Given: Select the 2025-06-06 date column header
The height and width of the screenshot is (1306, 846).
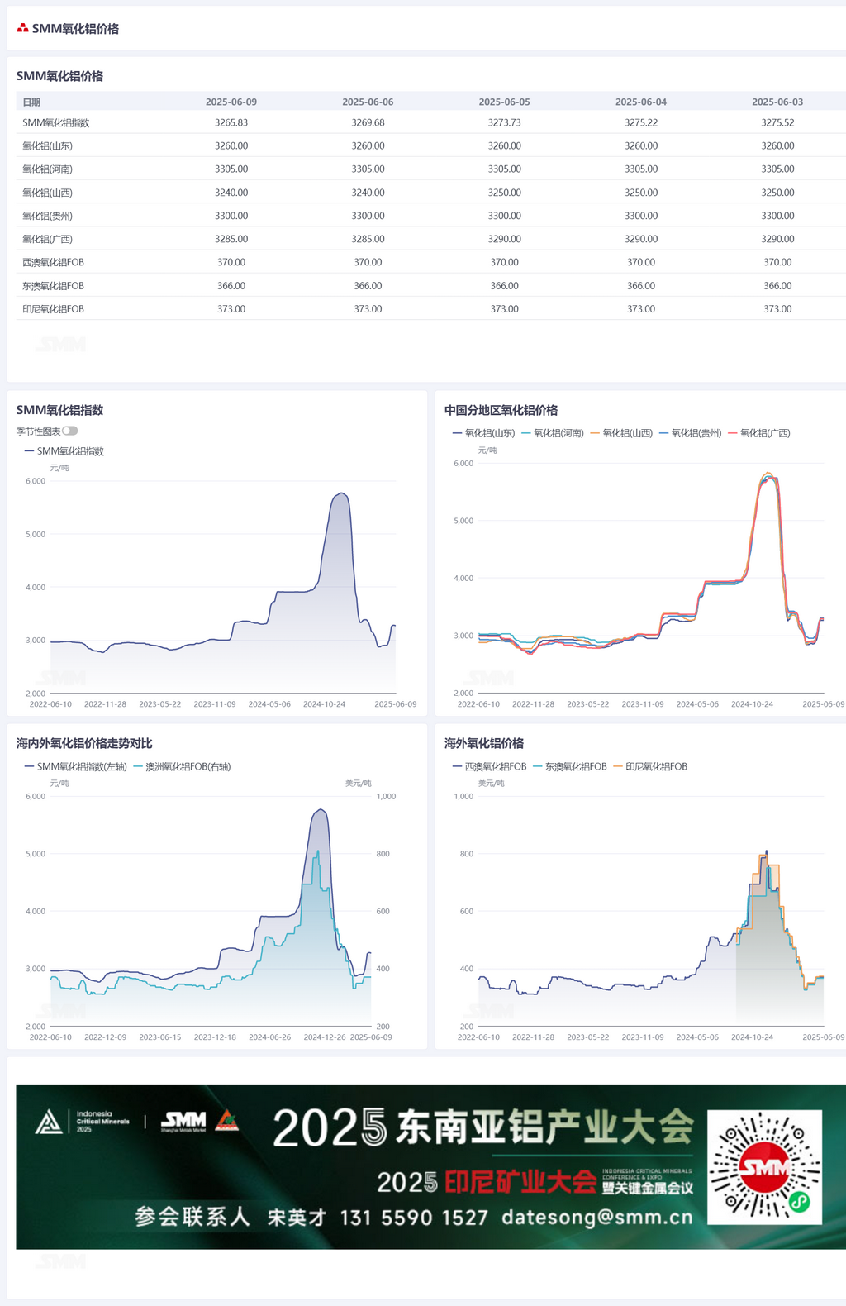Looking at the screenshot, I should [x=368, y=102].
